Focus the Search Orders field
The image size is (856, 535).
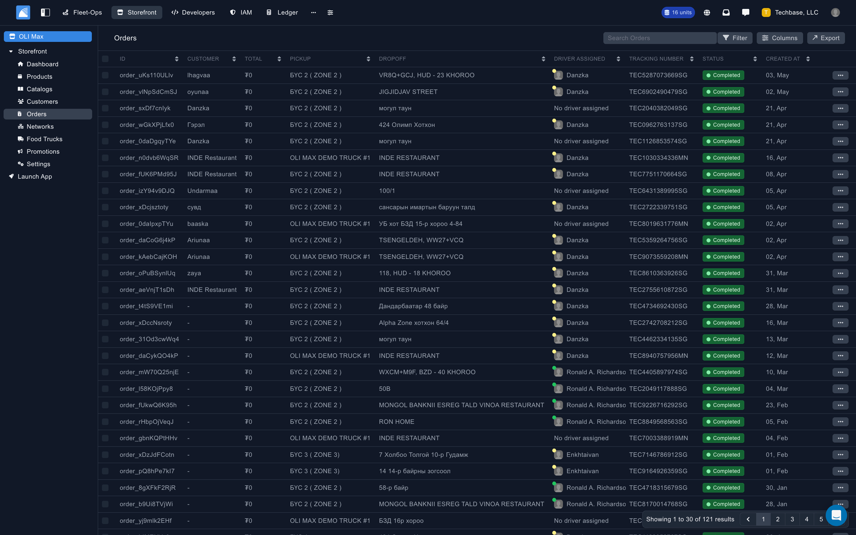point(660,38)
